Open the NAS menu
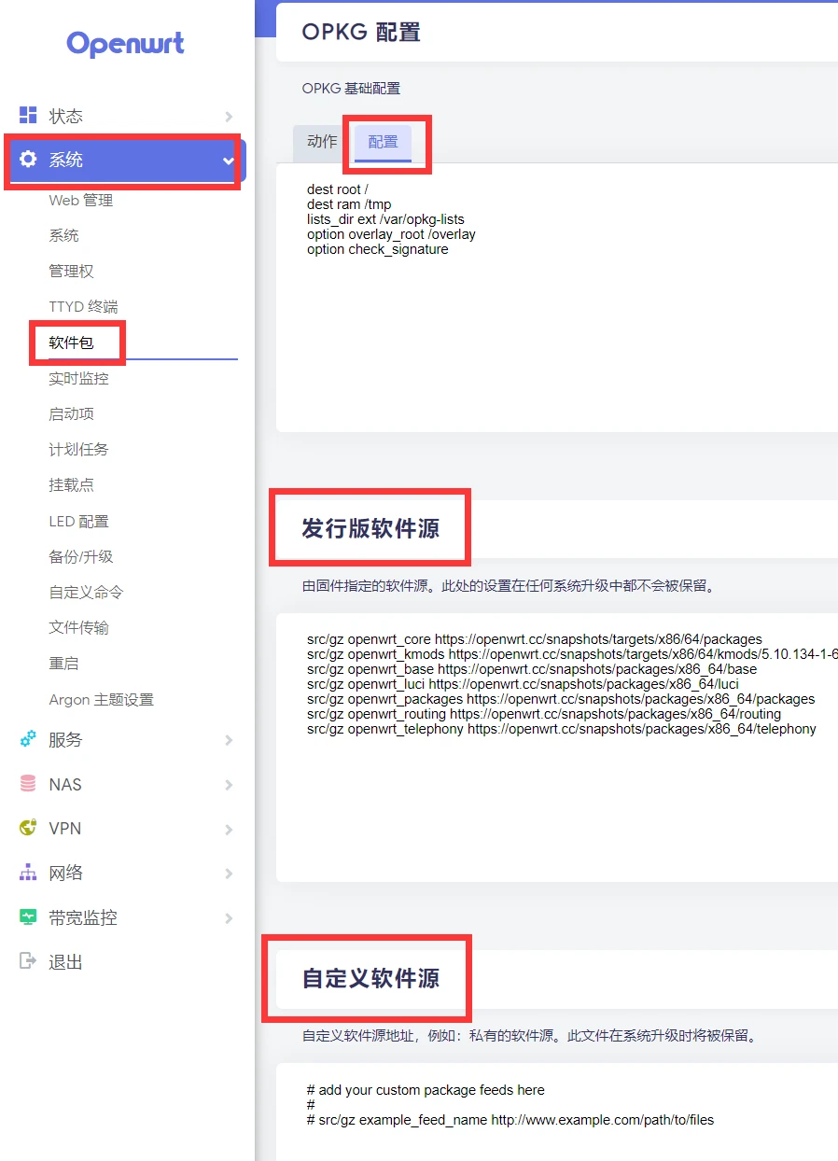The image size is (838, 1161). coord(127,785)
